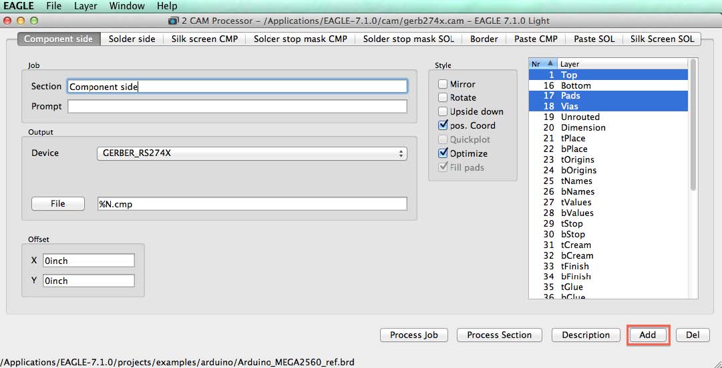Select the Dimension layer in list
The height and width of the screenshot is (368, 722).
[608, 128]
